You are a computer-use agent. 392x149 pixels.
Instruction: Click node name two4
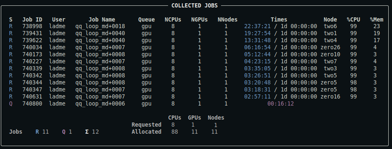(x=330, y=40)
